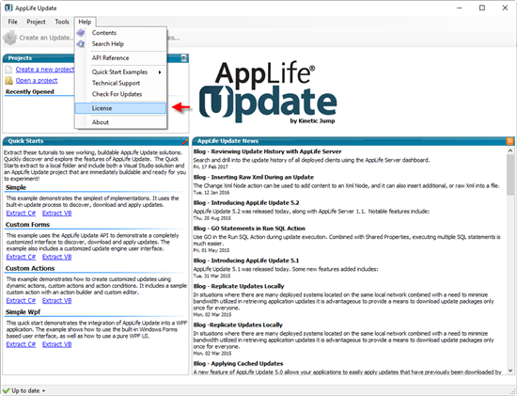Click the news panel scrollbar thumb
This screenshot has width=517, height=396.
coord(510,175)
